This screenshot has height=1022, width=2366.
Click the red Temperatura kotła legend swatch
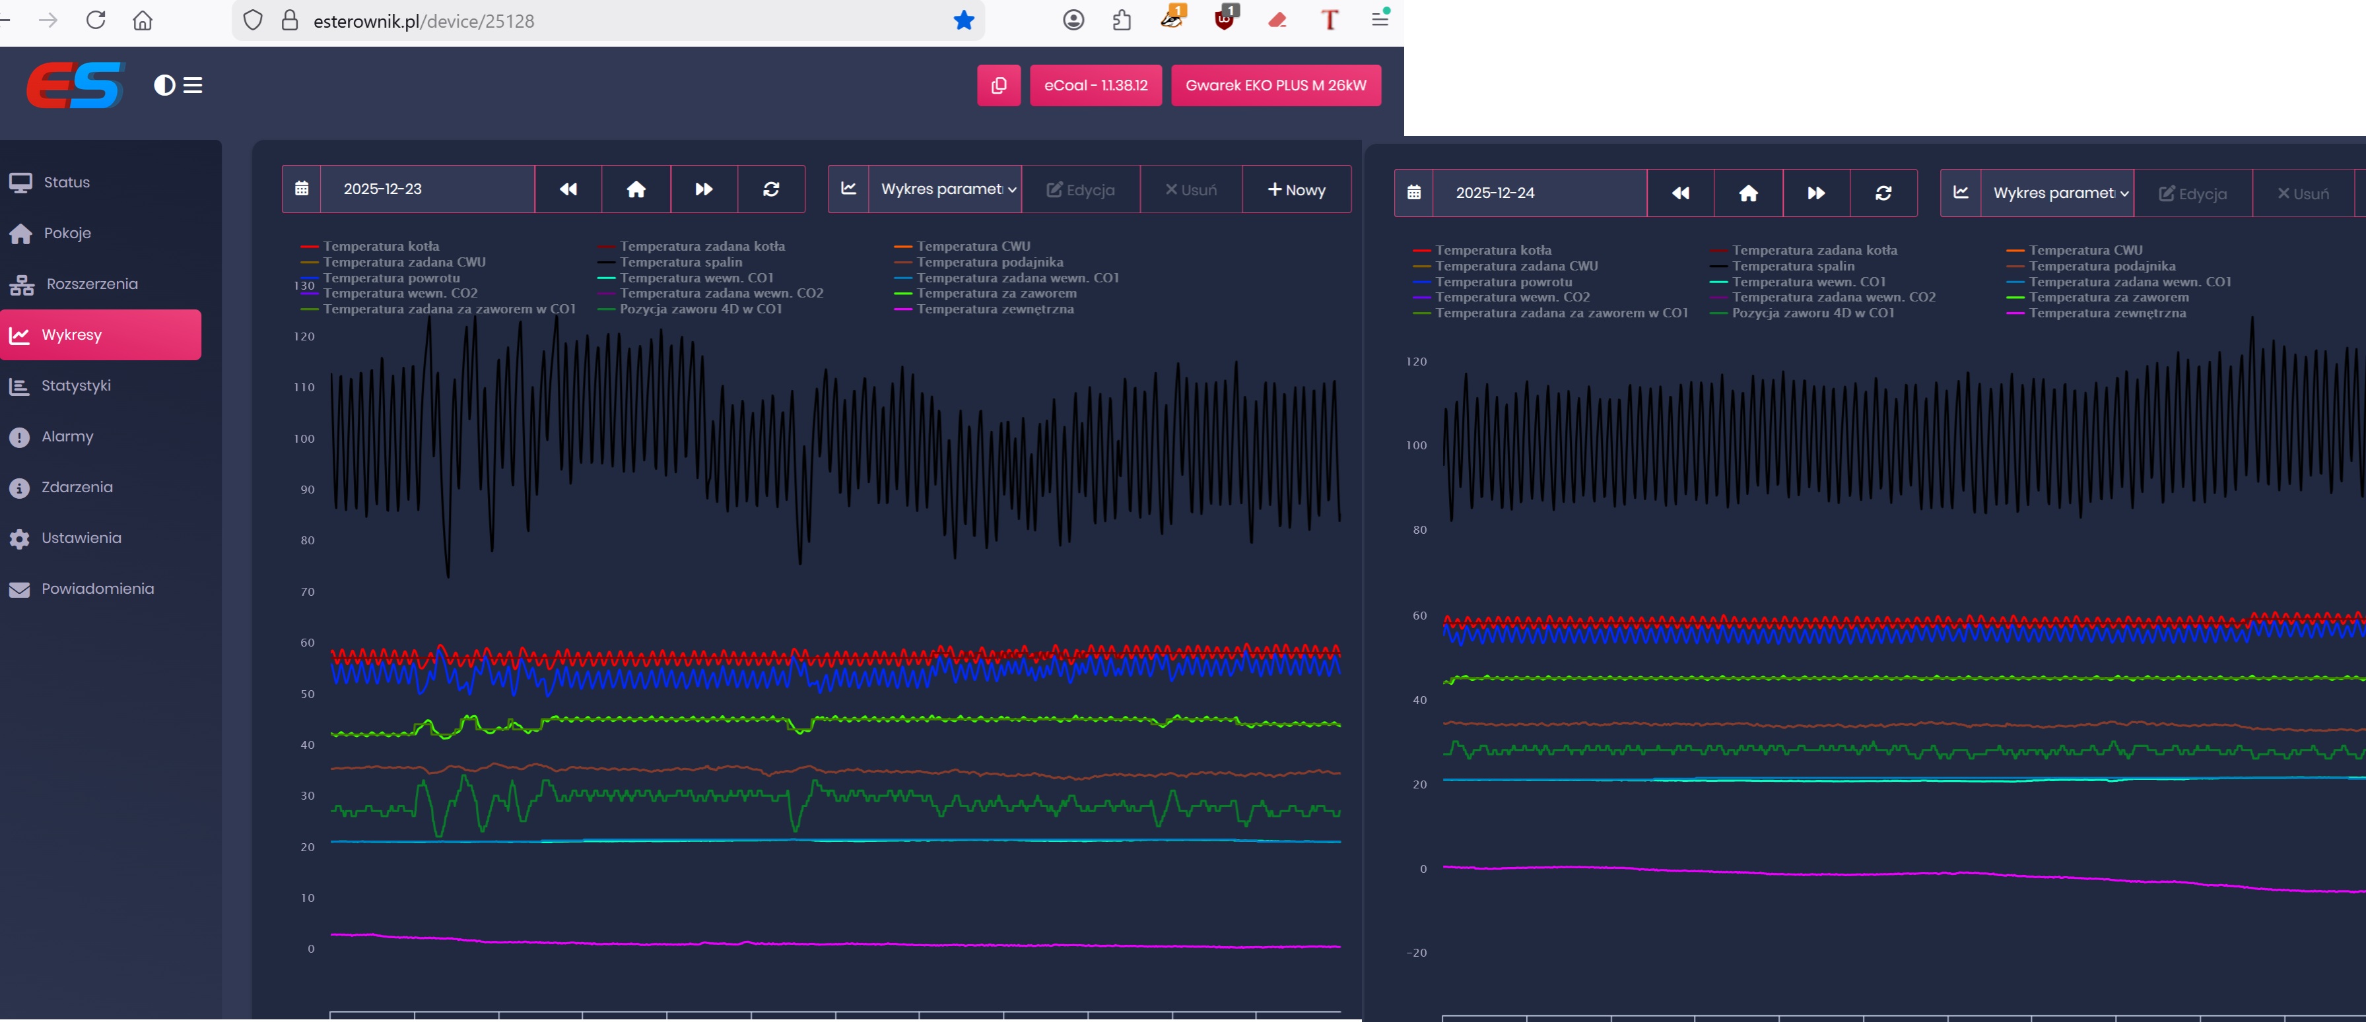click(310, 247)
